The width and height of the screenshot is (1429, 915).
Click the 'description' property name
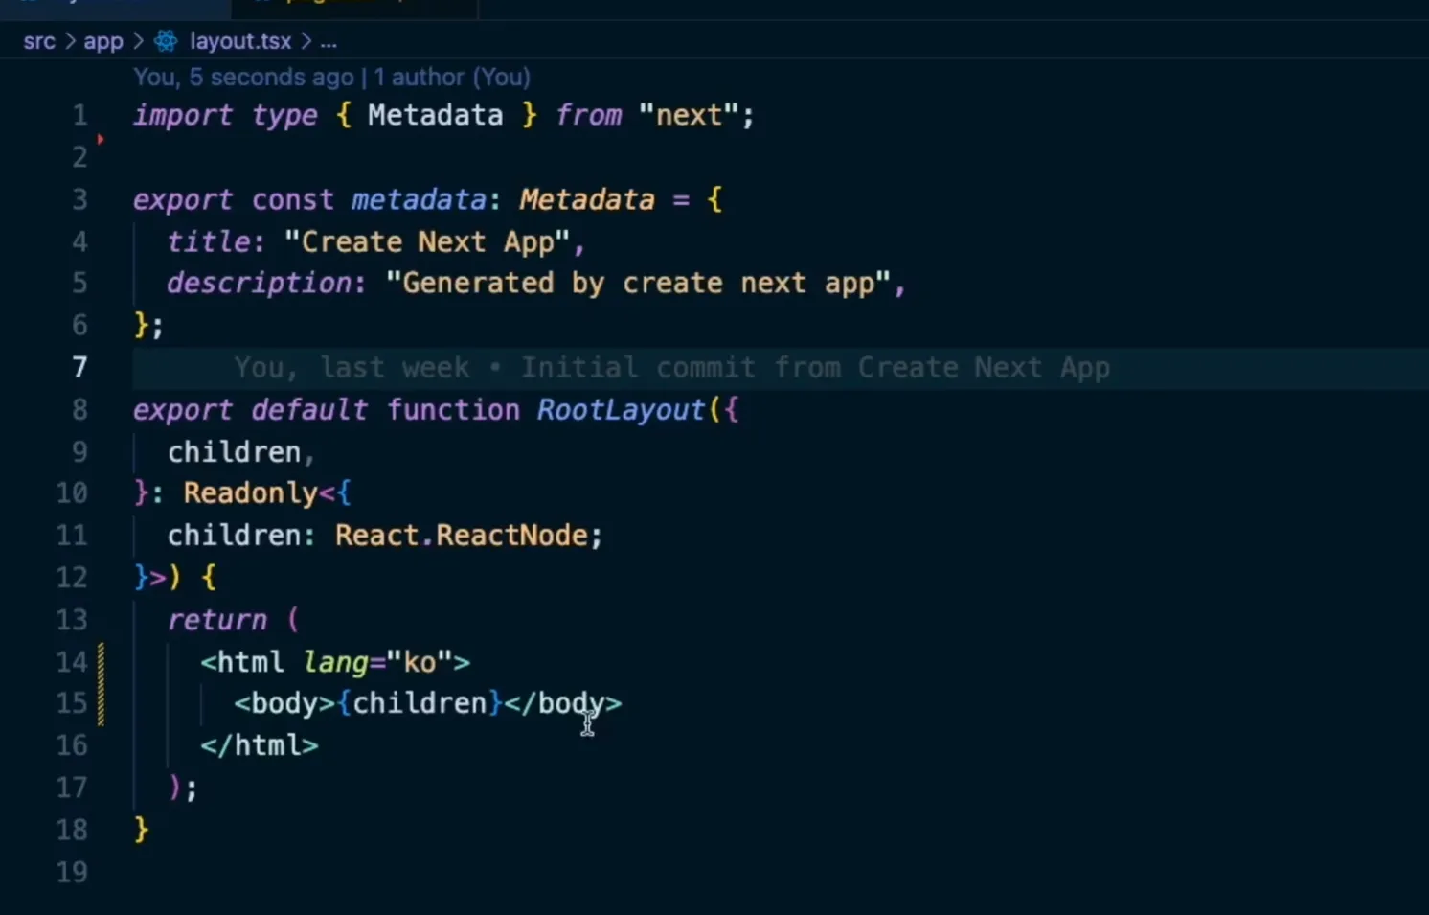(260, 283)
